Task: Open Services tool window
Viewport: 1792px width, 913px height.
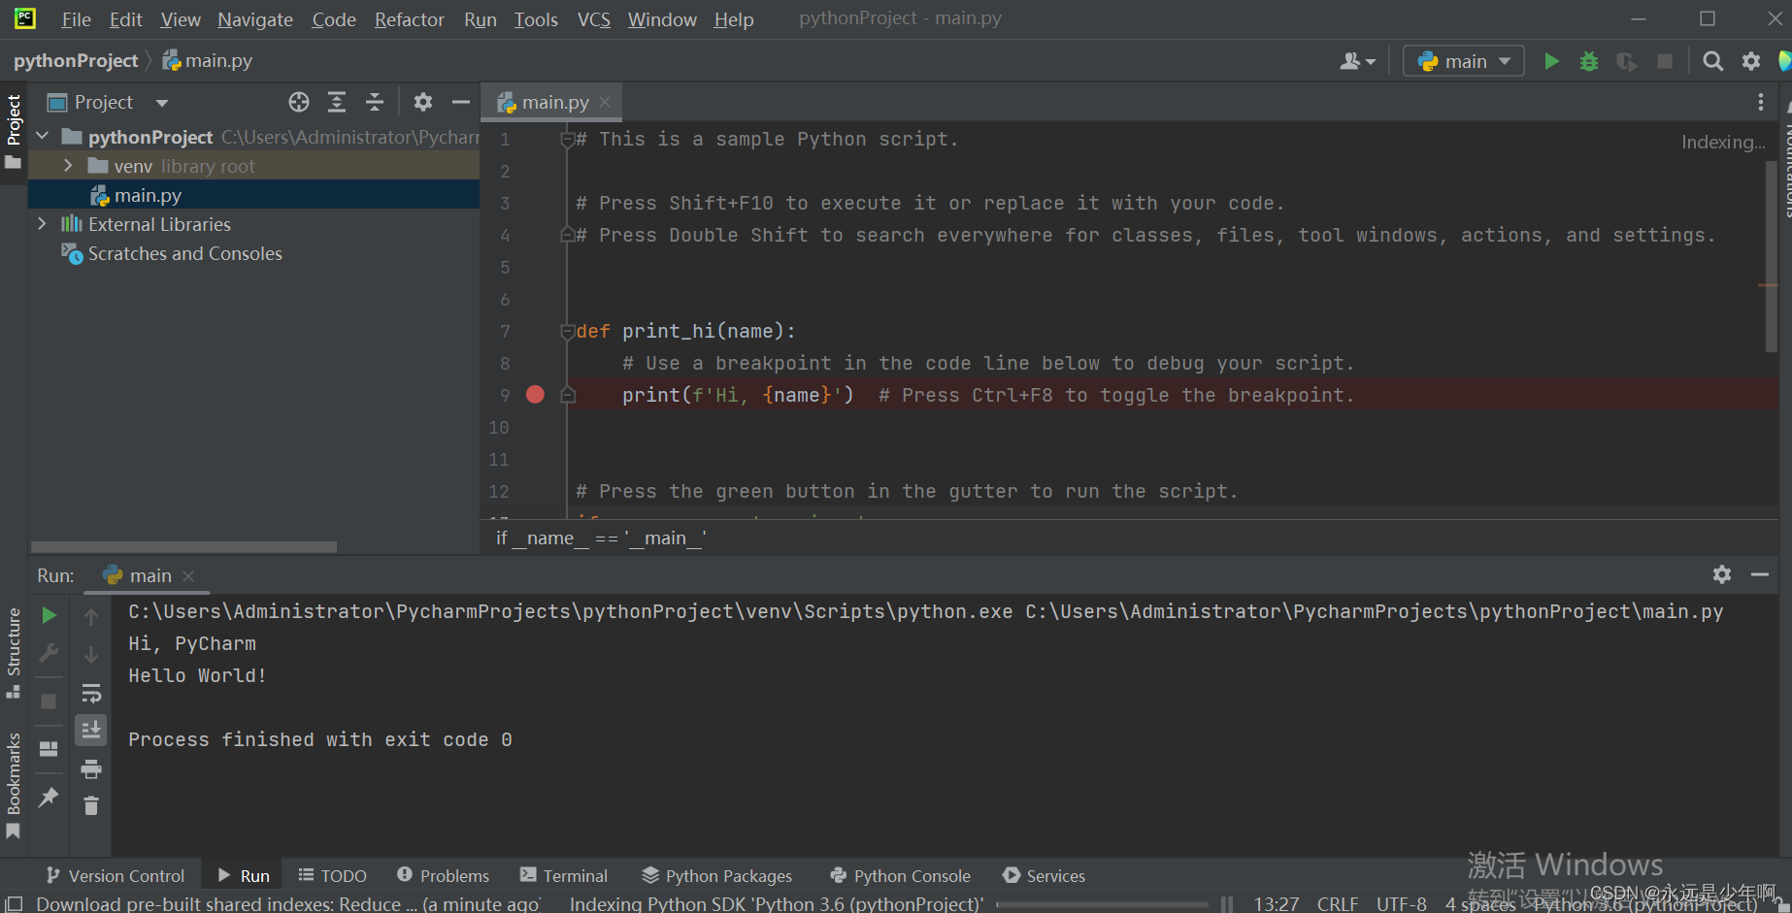Action: tap(1044, 875)
